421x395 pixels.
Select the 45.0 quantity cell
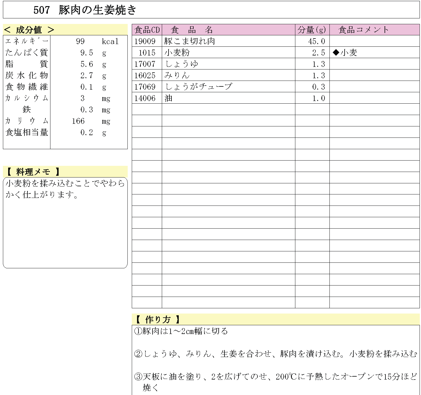(x=316, y=41)
